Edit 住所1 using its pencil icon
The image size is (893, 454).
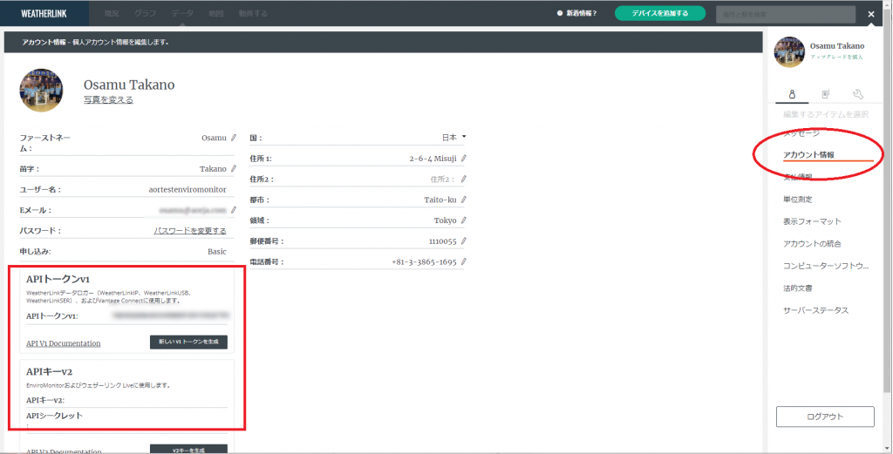click(x=464, y=159)
